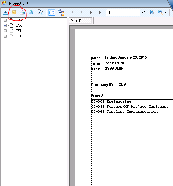Refresh the report with the refresh icon

click(x=31, y=12)
